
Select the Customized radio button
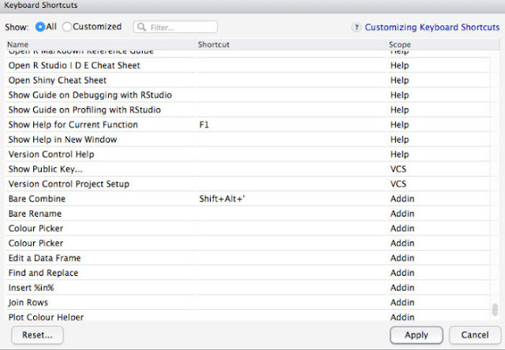67,27
